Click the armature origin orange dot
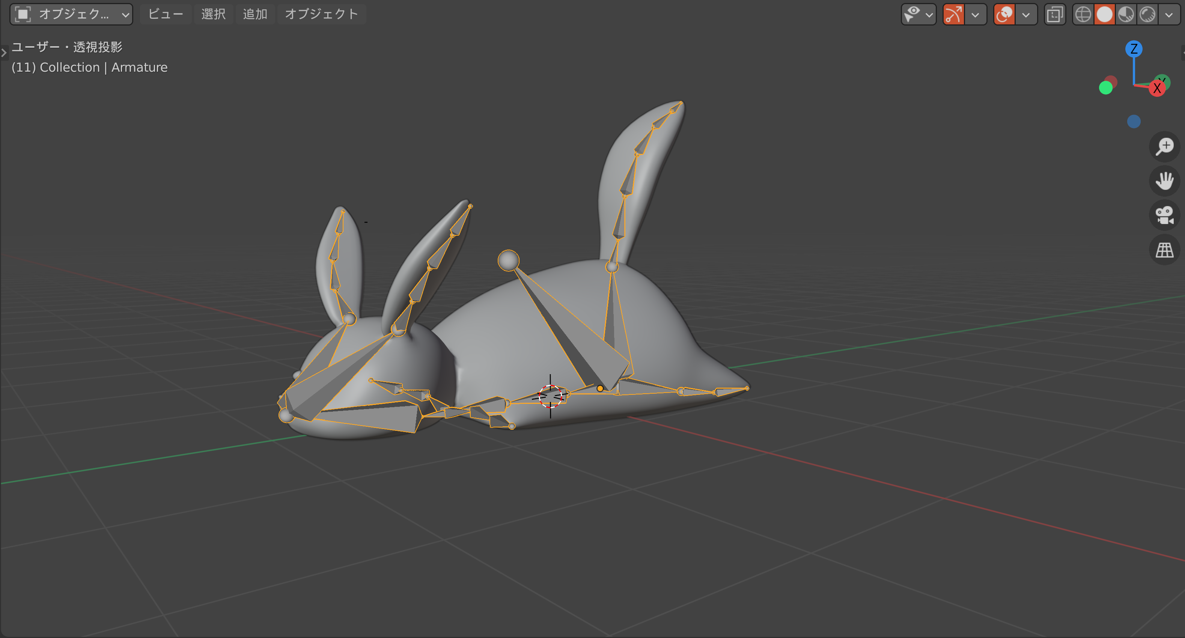 coord(600,389)
